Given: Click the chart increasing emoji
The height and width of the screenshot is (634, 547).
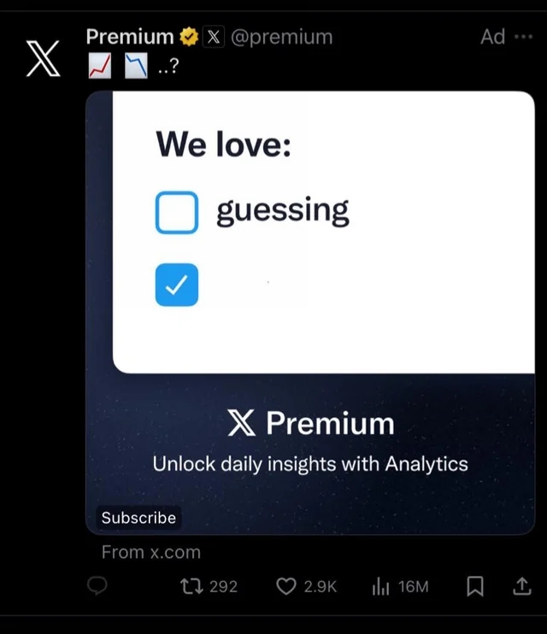Looking at the screenshot, I should 100,66.
